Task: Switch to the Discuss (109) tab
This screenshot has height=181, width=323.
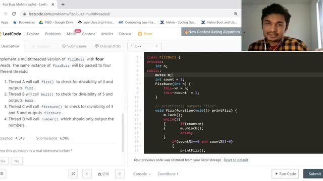Action: point(107,46)
